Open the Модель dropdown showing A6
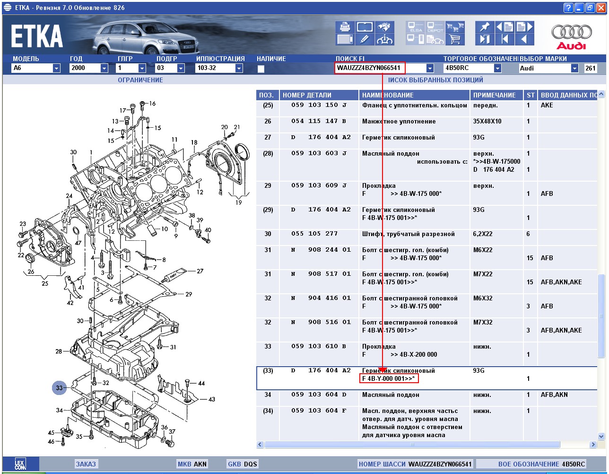The image size is (609, 474). point(36,68)
